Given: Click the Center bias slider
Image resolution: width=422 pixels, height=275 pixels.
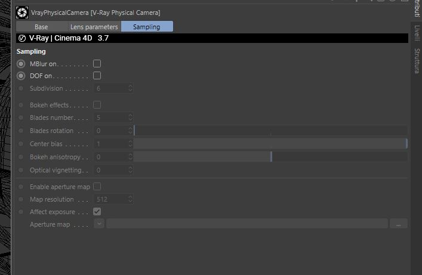Looking at the screenshot, I should [271, 144].
